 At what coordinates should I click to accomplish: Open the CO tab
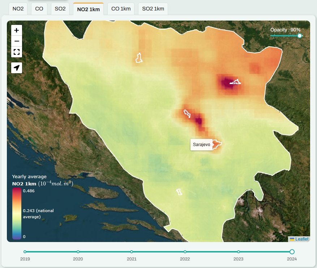[39, 8]
